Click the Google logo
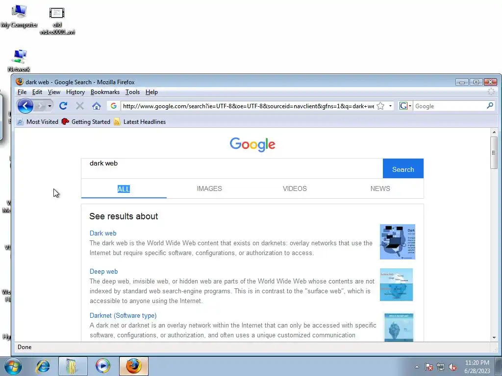This screenshot has height=376, width=502. click(x=252, y=144)
